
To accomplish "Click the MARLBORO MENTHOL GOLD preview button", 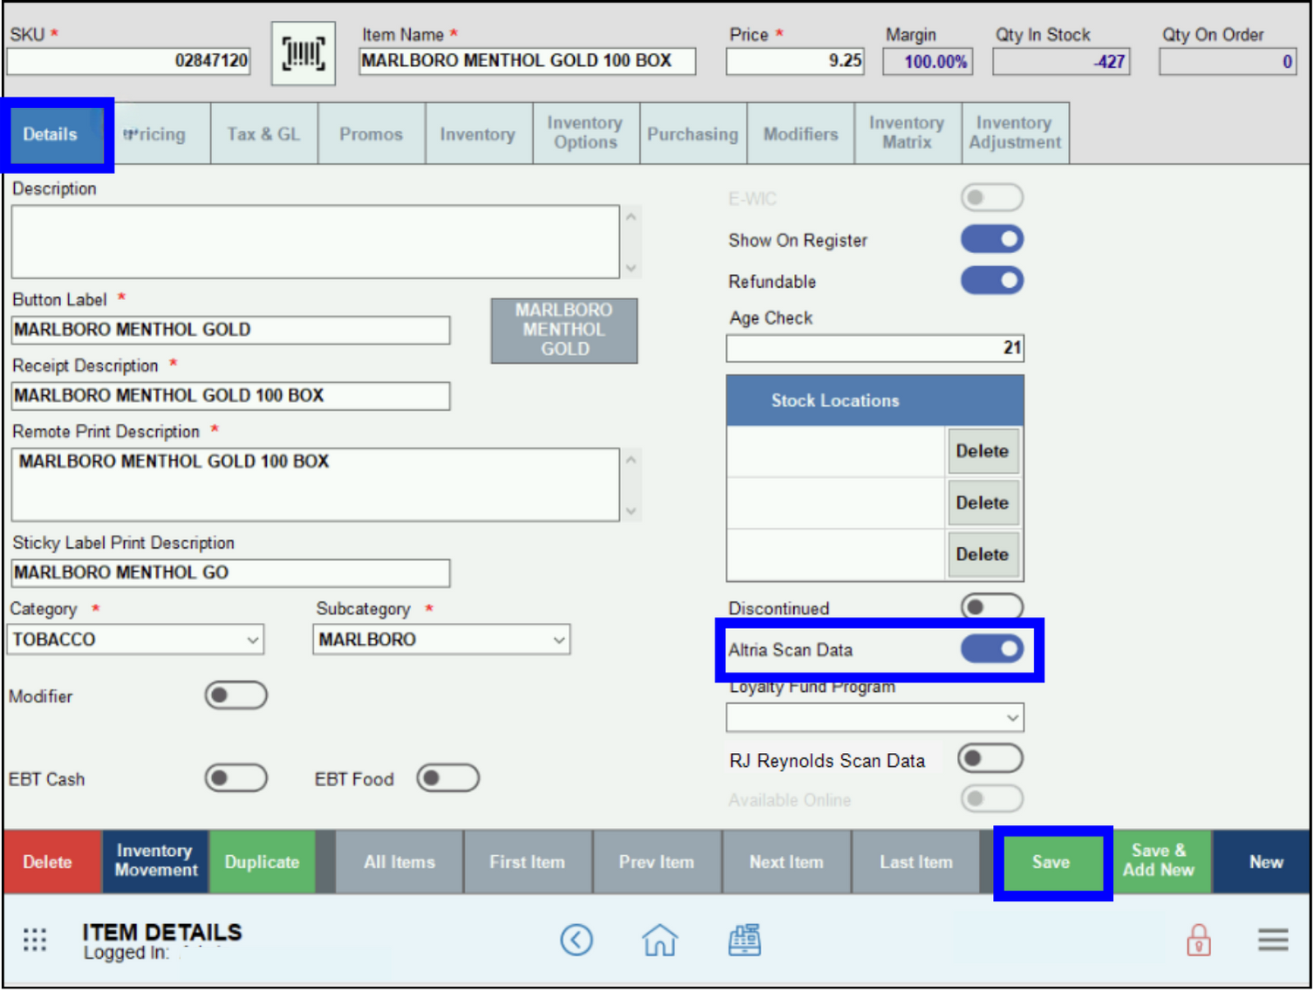I will coord(564,330).
